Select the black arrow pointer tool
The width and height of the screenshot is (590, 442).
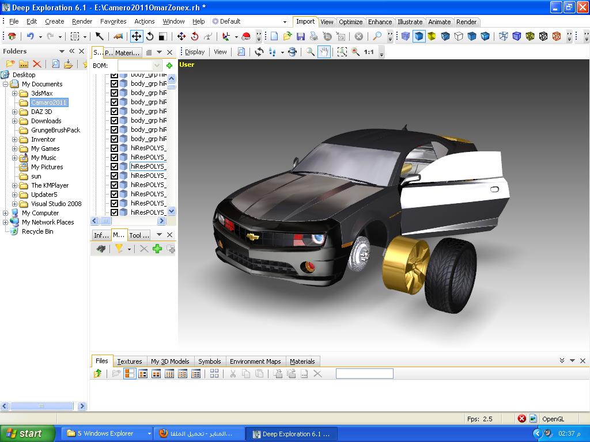pyautogui.click(x=99, y=36)
